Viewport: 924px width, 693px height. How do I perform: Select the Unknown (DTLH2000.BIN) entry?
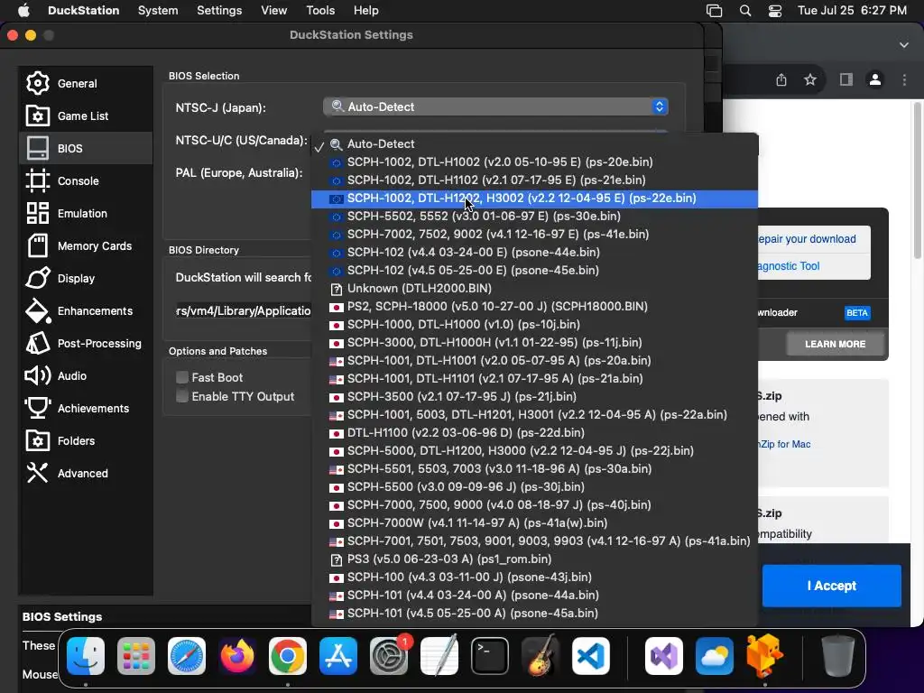[534, 288]
